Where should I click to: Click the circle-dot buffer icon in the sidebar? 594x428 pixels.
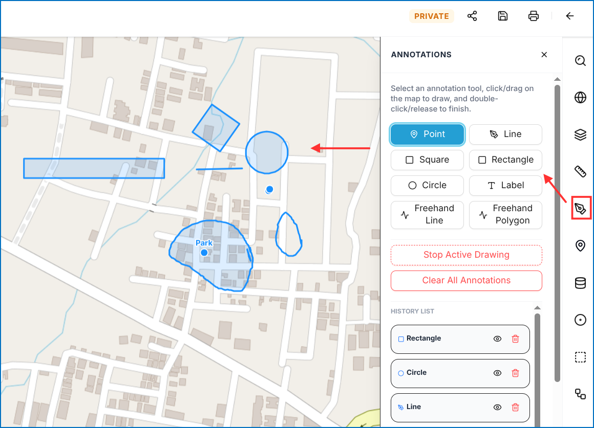(x=580, y=320)
